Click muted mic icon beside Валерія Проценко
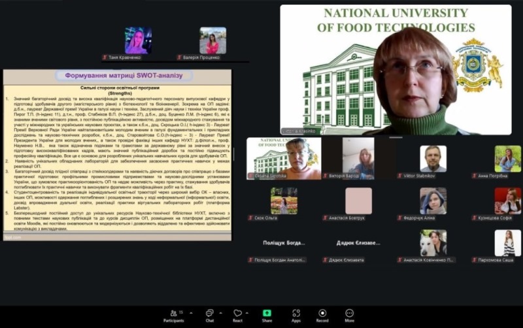 179,57
